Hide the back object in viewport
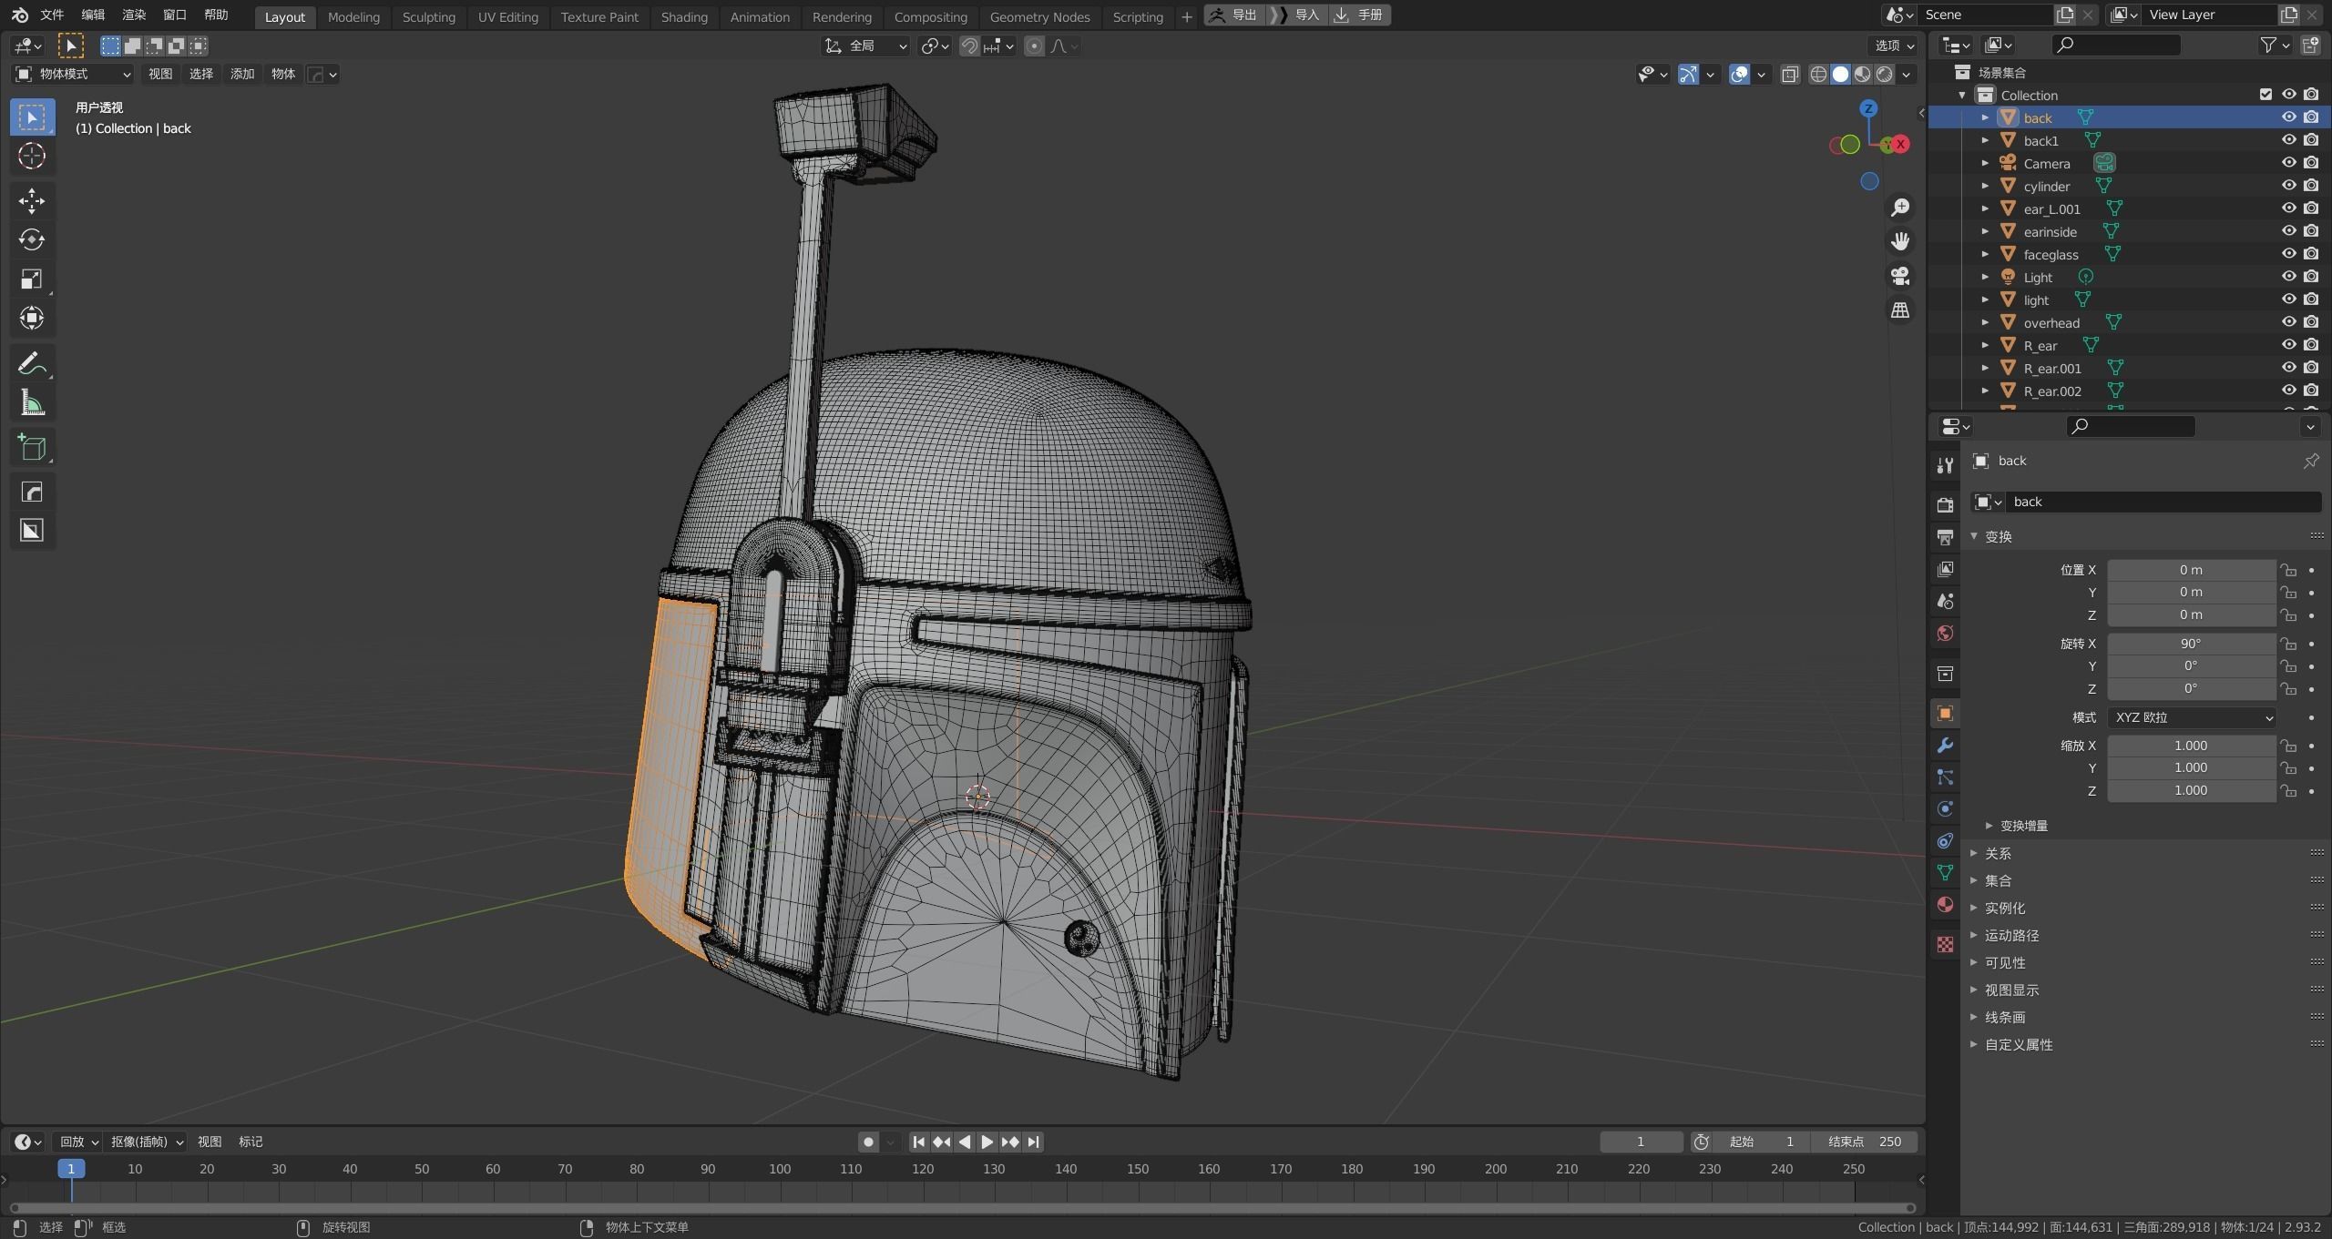The height and width of the screenshot is (1239, 2332). [x=2288, y=117]
